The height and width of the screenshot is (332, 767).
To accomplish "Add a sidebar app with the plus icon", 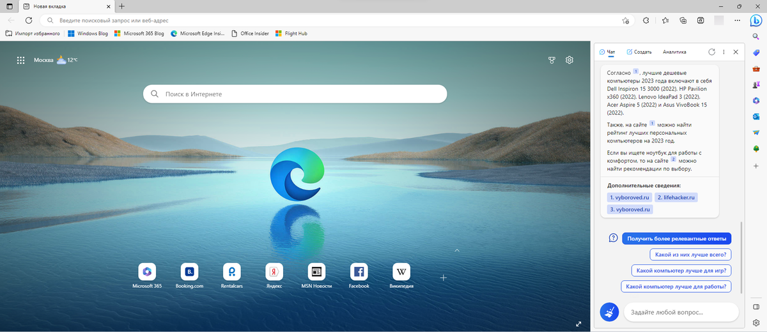I will coord(755,165).
